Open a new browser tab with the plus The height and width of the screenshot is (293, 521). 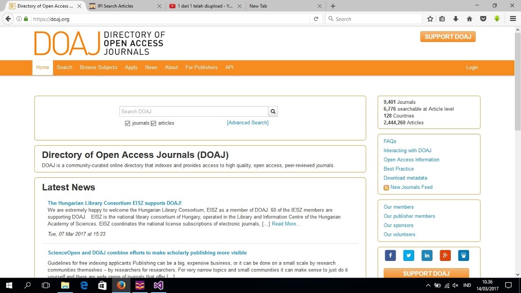pyautogui.click(x=333, y=6)
